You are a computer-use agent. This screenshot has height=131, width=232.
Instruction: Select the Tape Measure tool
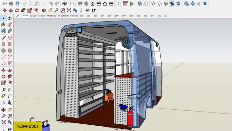3,90
